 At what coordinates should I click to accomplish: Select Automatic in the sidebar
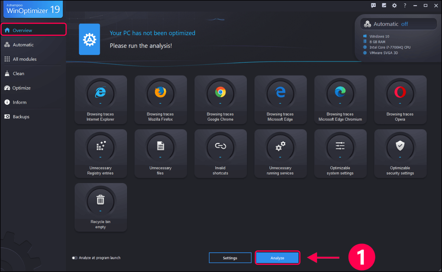[33, 45]
